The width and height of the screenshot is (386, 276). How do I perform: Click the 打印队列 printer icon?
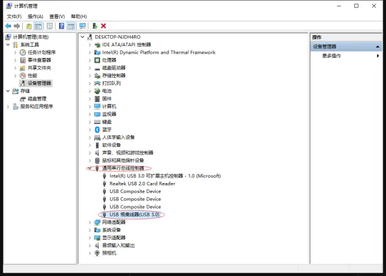(97, 83)
